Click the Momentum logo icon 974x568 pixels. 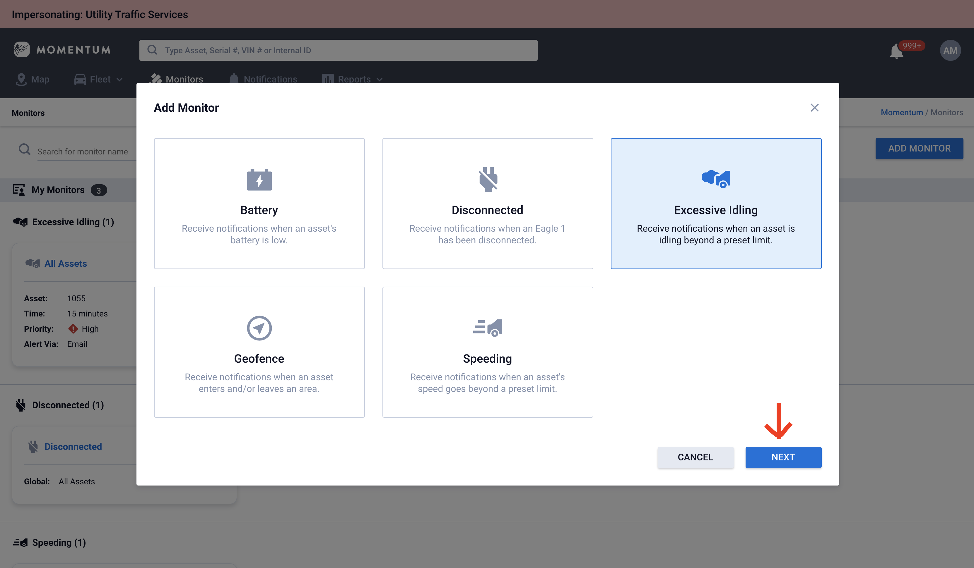[x=22, y=49]
